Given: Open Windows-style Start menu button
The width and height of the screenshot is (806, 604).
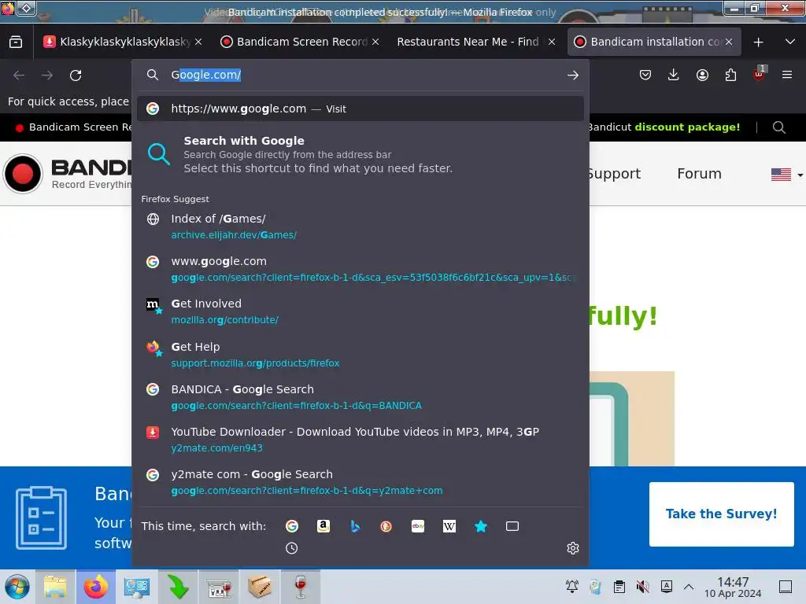Looking at the screenshot, I should click(x=17, y=587).
